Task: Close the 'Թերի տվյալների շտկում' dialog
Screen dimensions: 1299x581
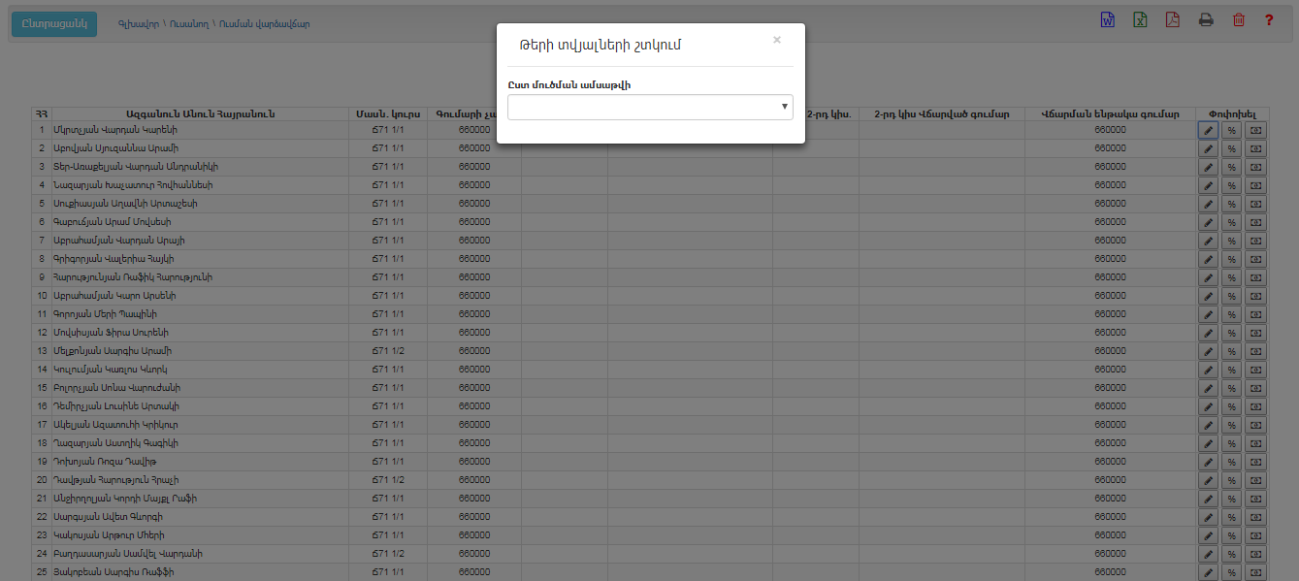Action: pos(776,41)
